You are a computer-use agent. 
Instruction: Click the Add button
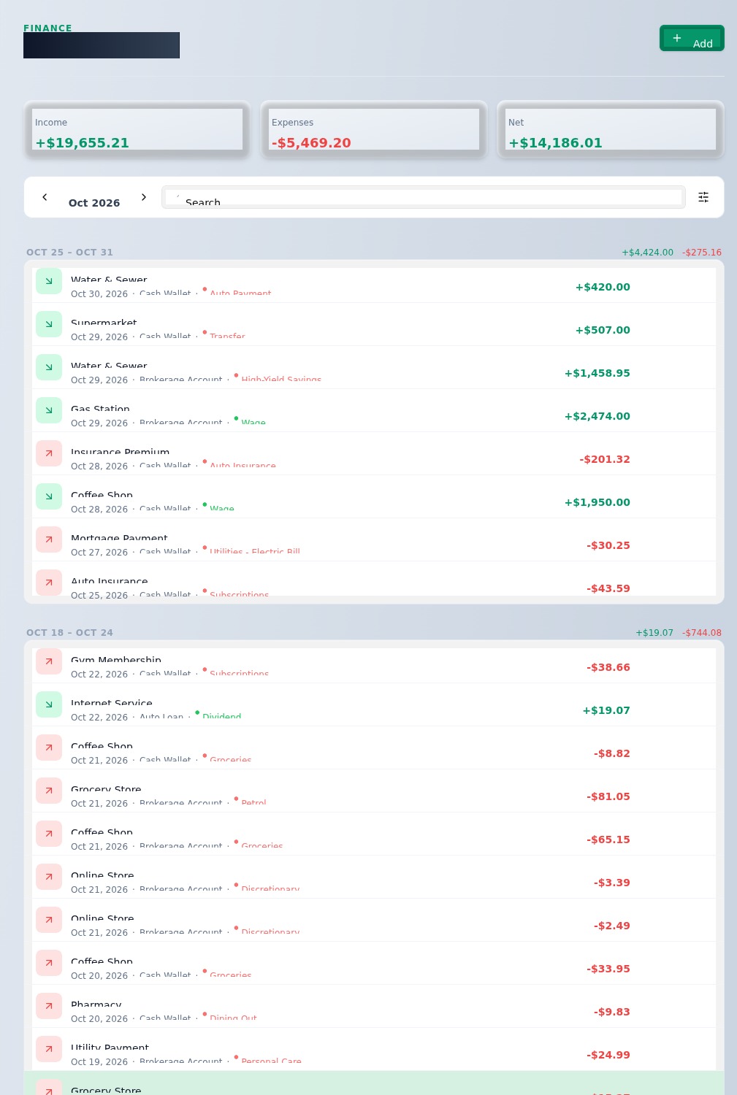[x=692, y=38]
